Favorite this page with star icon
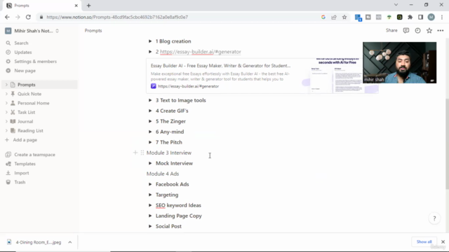Screen dimensions: 449x252 [x=429, y=31]
